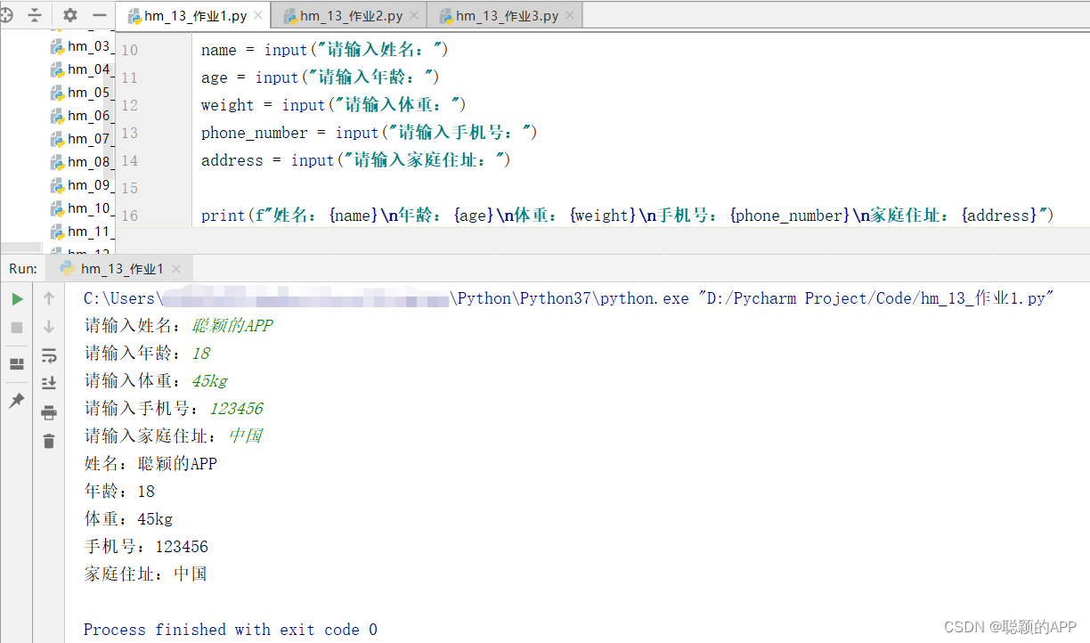Close the hm_13_作业2.py editor tab
The image size is (1090, 643).
(x=415, y=16)
